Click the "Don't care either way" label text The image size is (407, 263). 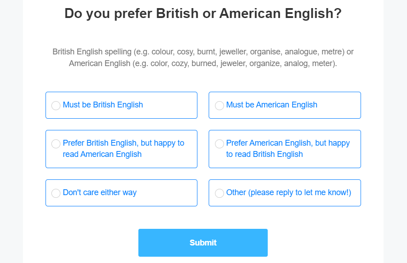(x=100, y=192)
